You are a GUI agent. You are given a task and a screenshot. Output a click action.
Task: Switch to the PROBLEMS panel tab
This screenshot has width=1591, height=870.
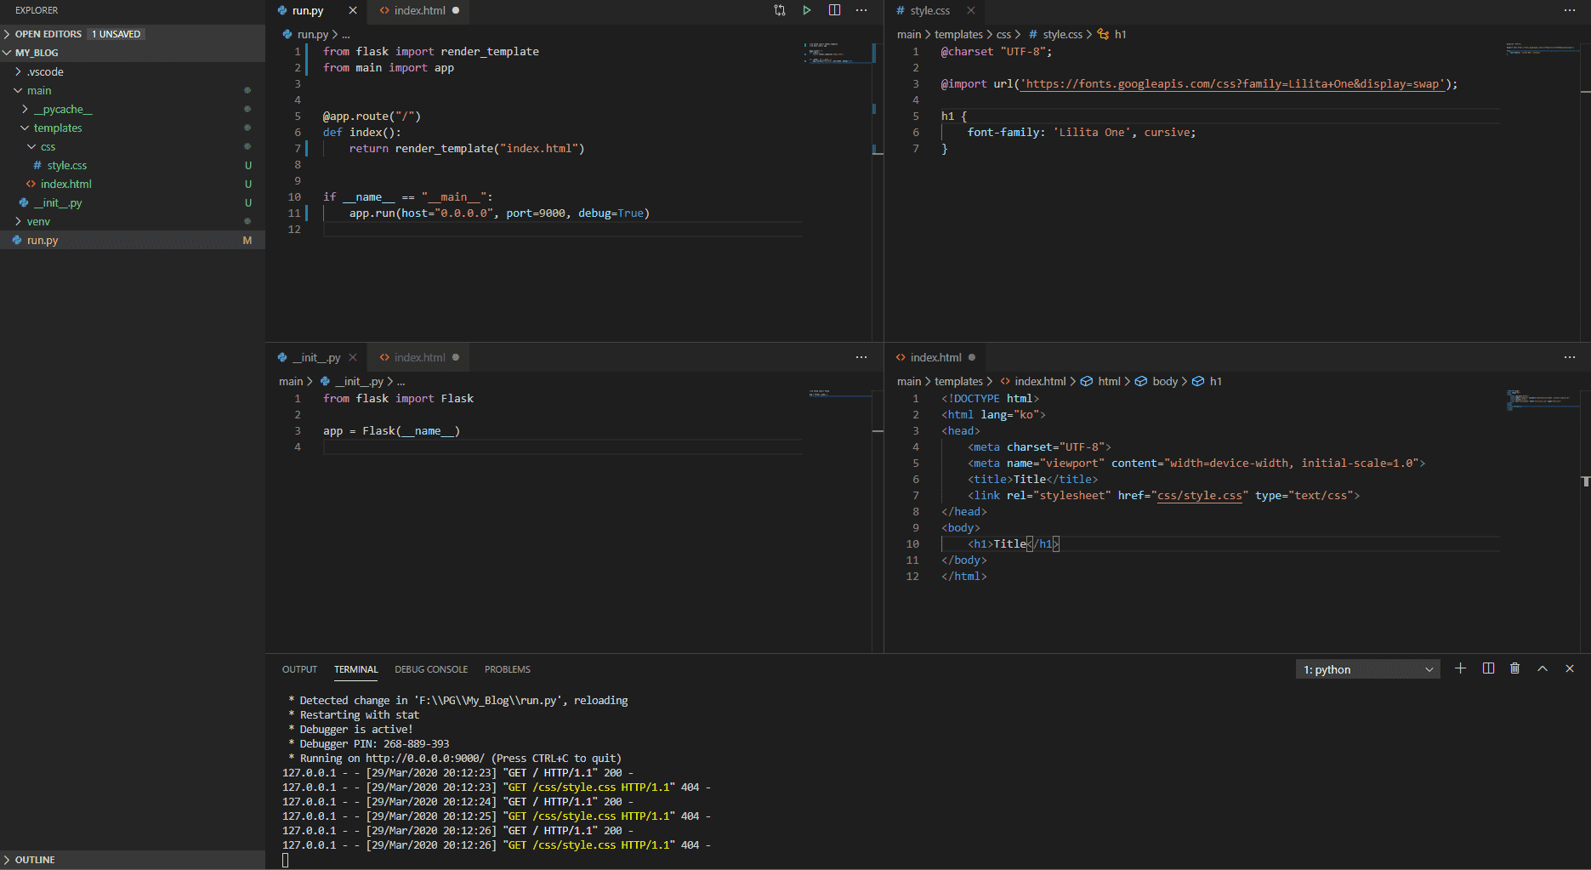click(507, 669)
